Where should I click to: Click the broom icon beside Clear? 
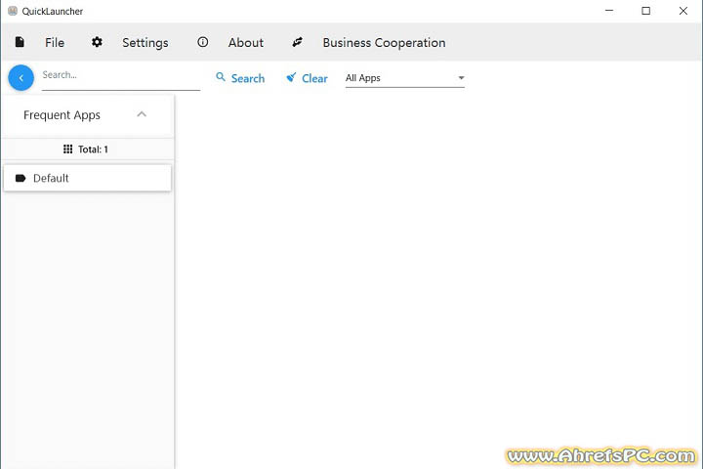pos(291,78)
